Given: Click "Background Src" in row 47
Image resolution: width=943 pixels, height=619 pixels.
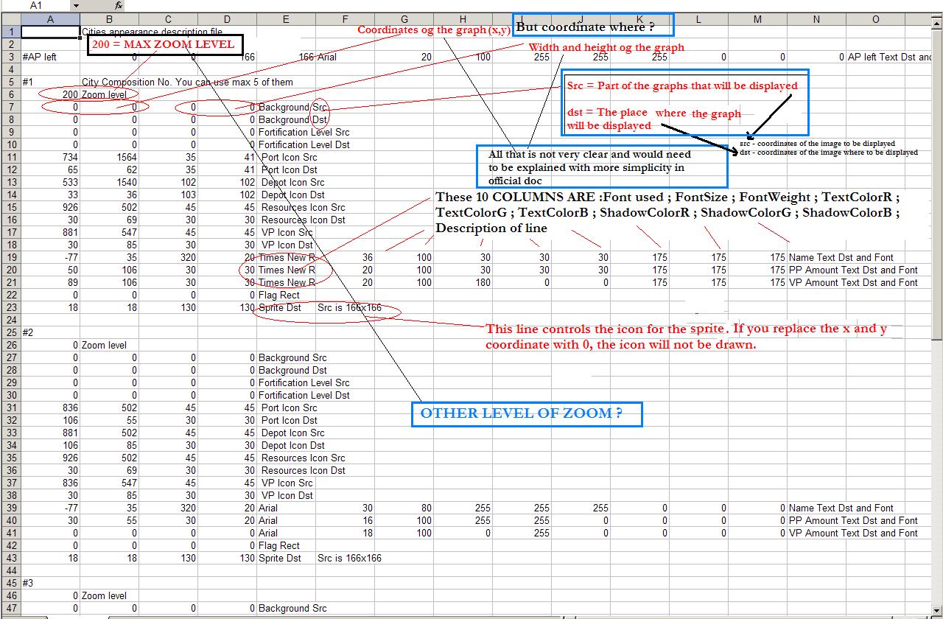Looking at the screenshot, I should 293,608.
